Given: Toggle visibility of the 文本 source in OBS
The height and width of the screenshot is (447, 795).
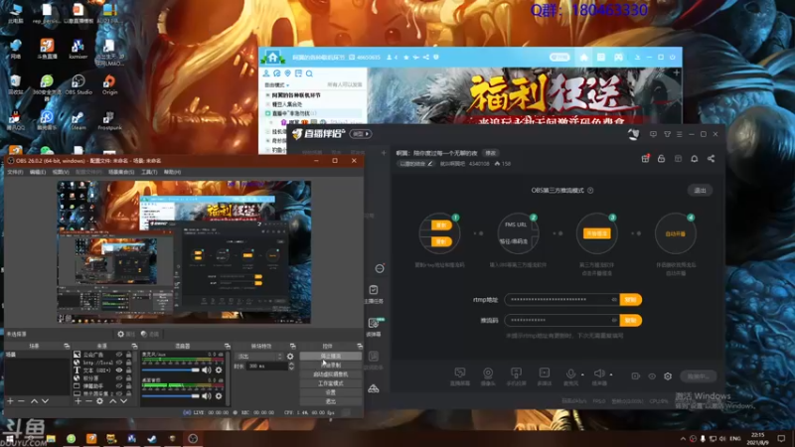Looking at the screenshot, I should point(119,370).
